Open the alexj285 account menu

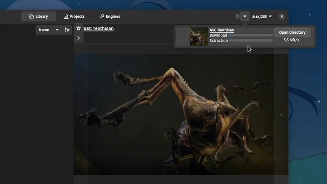point(262,16)
